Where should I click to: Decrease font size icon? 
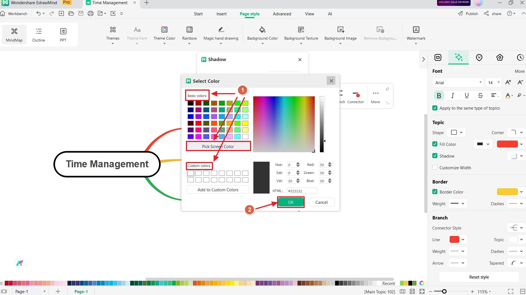[x=520, y=82]
